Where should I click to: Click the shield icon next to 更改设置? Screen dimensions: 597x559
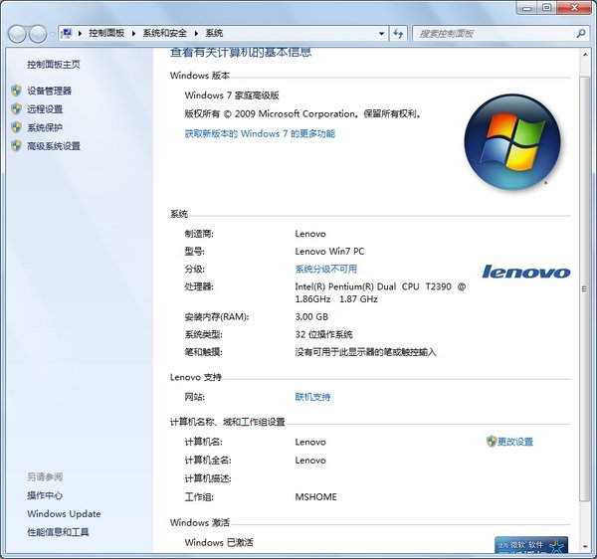492,442
